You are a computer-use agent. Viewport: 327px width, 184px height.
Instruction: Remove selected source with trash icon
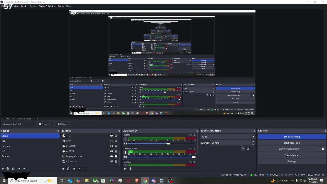(x=68, y=169)
